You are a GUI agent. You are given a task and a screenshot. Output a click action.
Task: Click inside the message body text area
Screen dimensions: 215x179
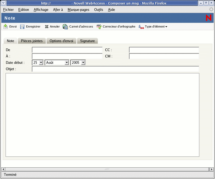(102, 115)
